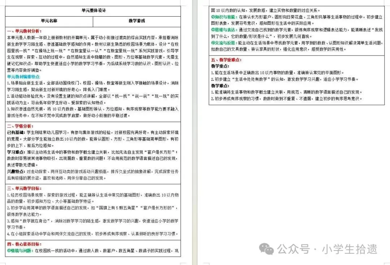Viewport: 390px width, 265px height.
Task: Click the line starting "4.在小组探索活动中"
Action: [93, 234]
